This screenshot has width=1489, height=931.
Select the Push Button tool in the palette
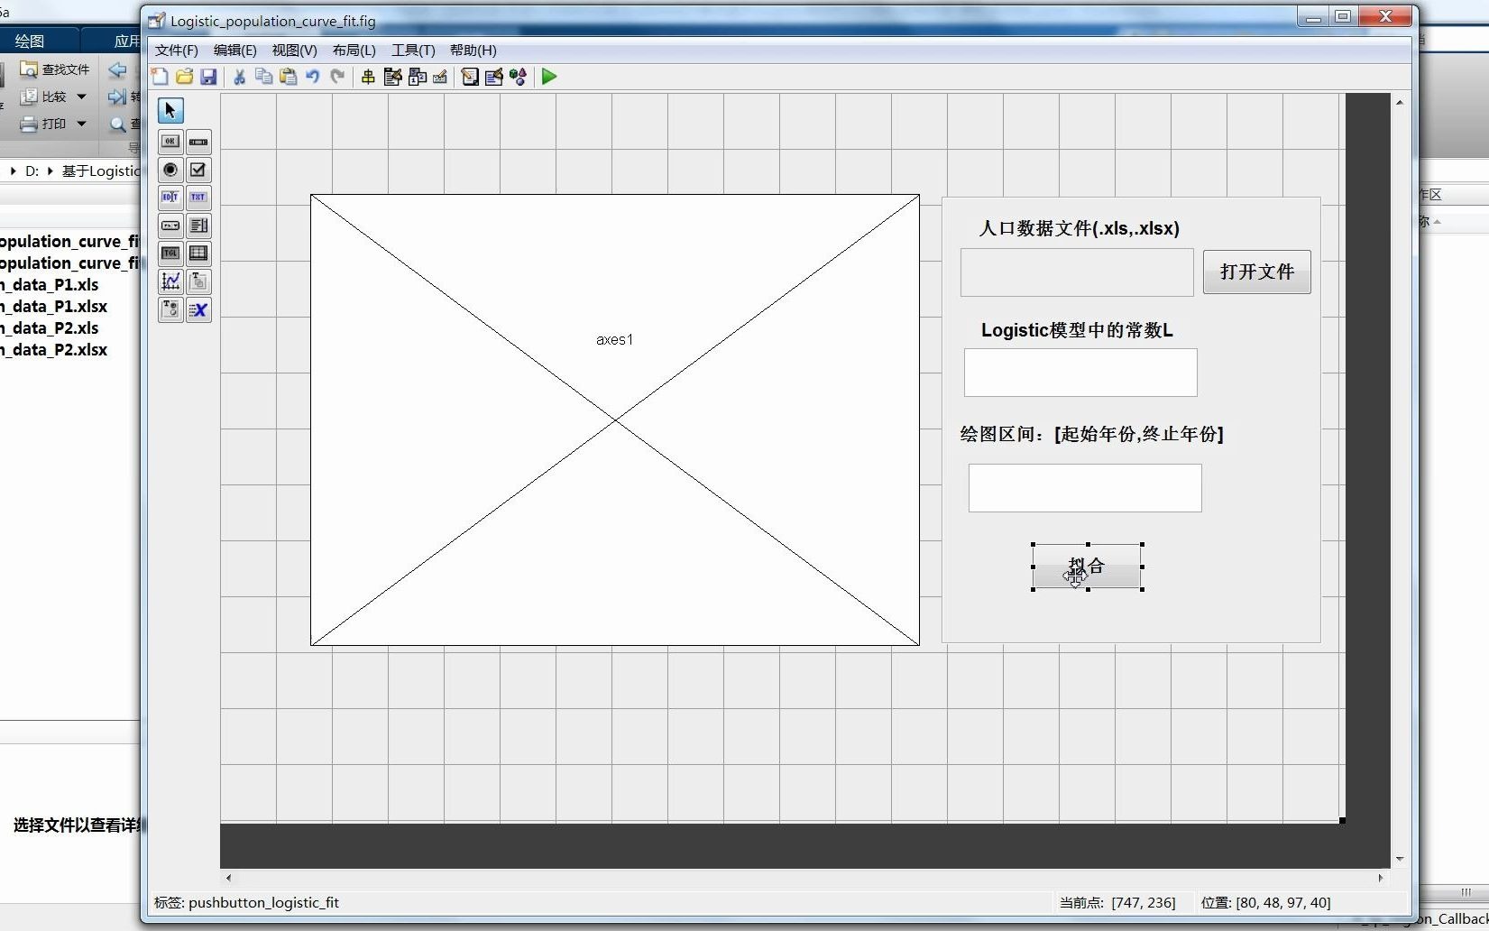170,142
